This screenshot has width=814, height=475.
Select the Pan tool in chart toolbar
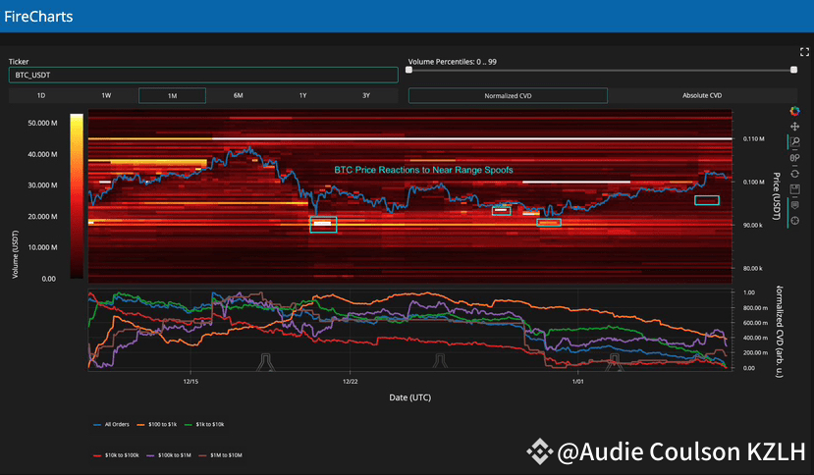pyautogui.click(x=793, y=127)
